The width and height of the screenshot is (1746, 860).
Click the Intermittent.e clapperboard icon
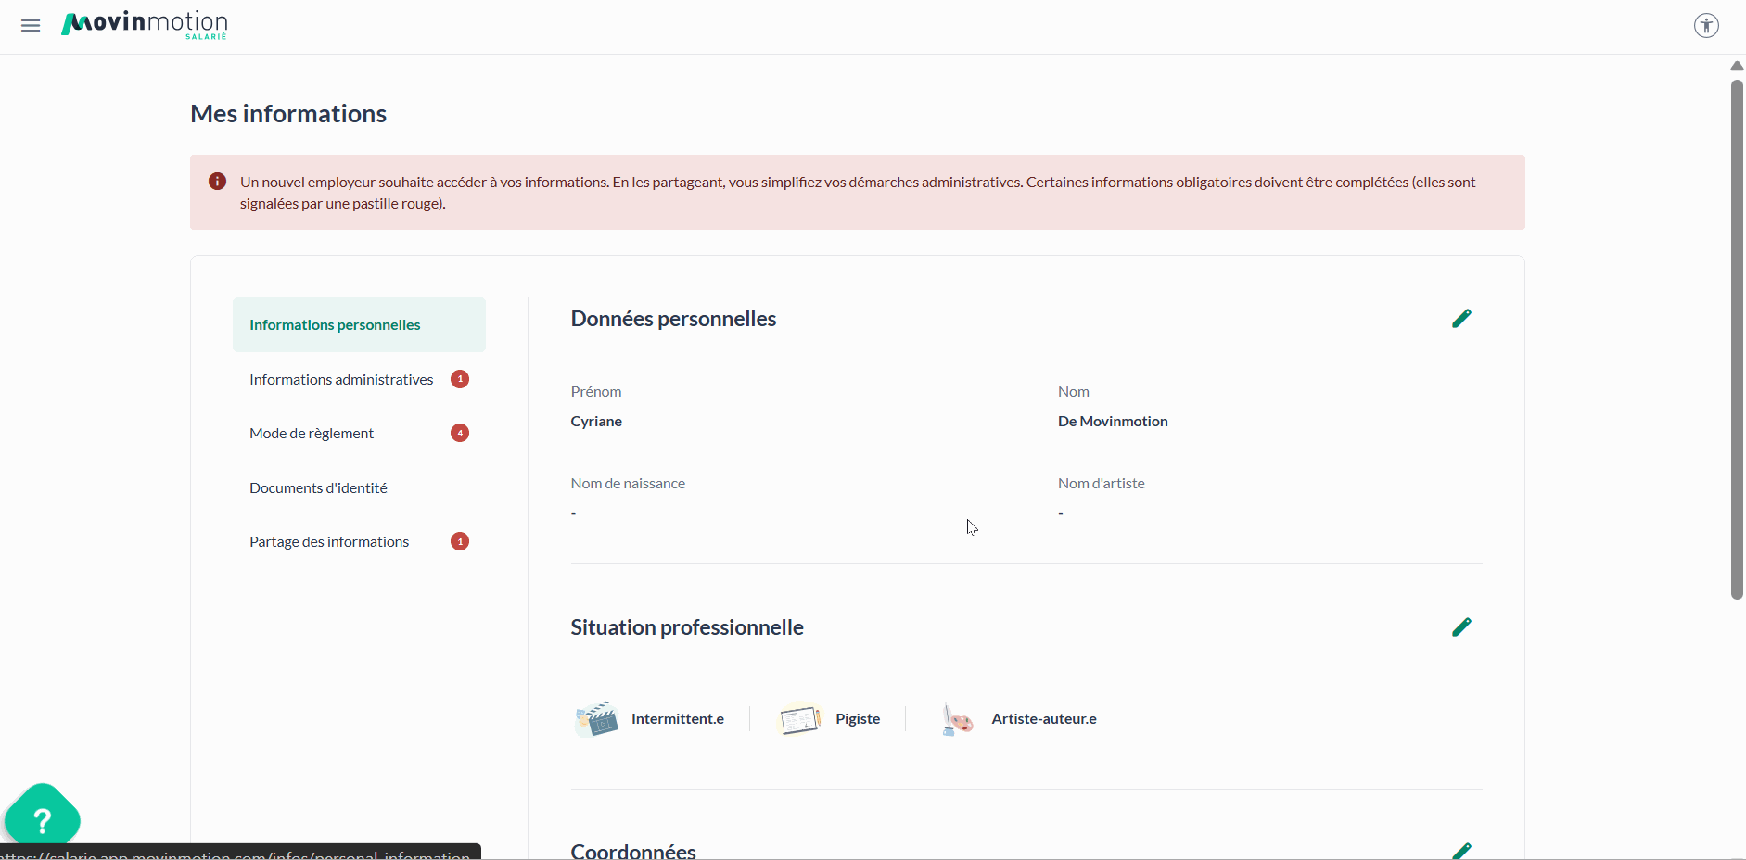596,719
